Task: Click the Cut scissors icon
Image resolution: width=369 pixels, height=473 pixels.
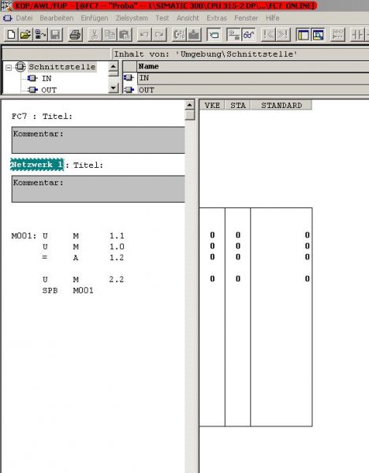Action: (95, 35)
